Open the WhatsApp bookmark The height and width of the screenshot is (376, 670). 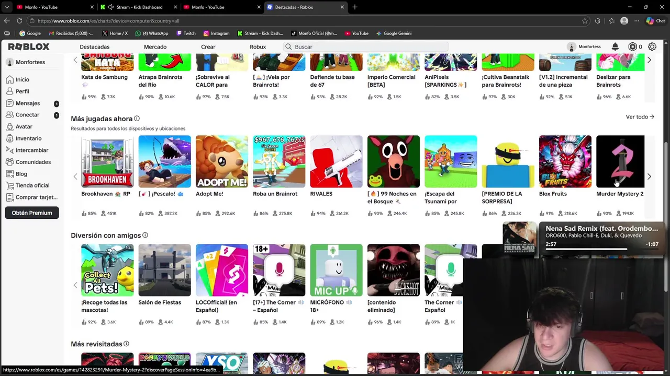point(152,33)
